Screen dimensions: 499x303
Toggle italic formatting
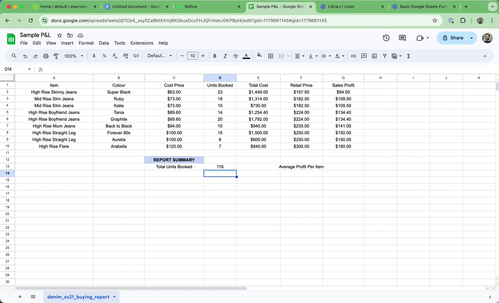point(225,56)
